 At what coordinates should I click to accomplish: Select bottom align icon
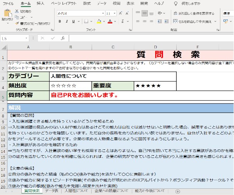coord(151,13)
